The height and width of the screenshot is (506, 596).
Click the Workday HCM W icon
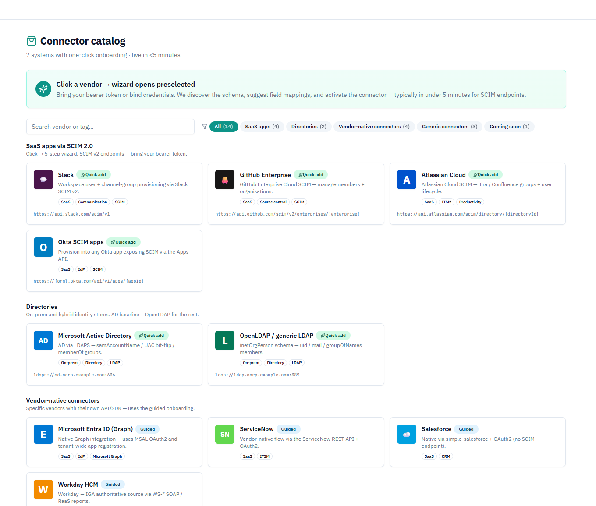point(43,489)
